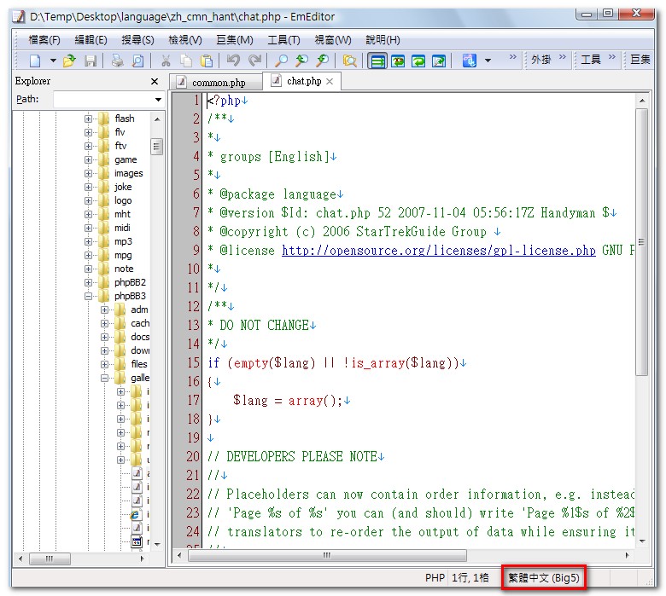Viewport: 666px width, 596px height.
Task: Open the New file dropdown arrow
Action: coord(53,61)
